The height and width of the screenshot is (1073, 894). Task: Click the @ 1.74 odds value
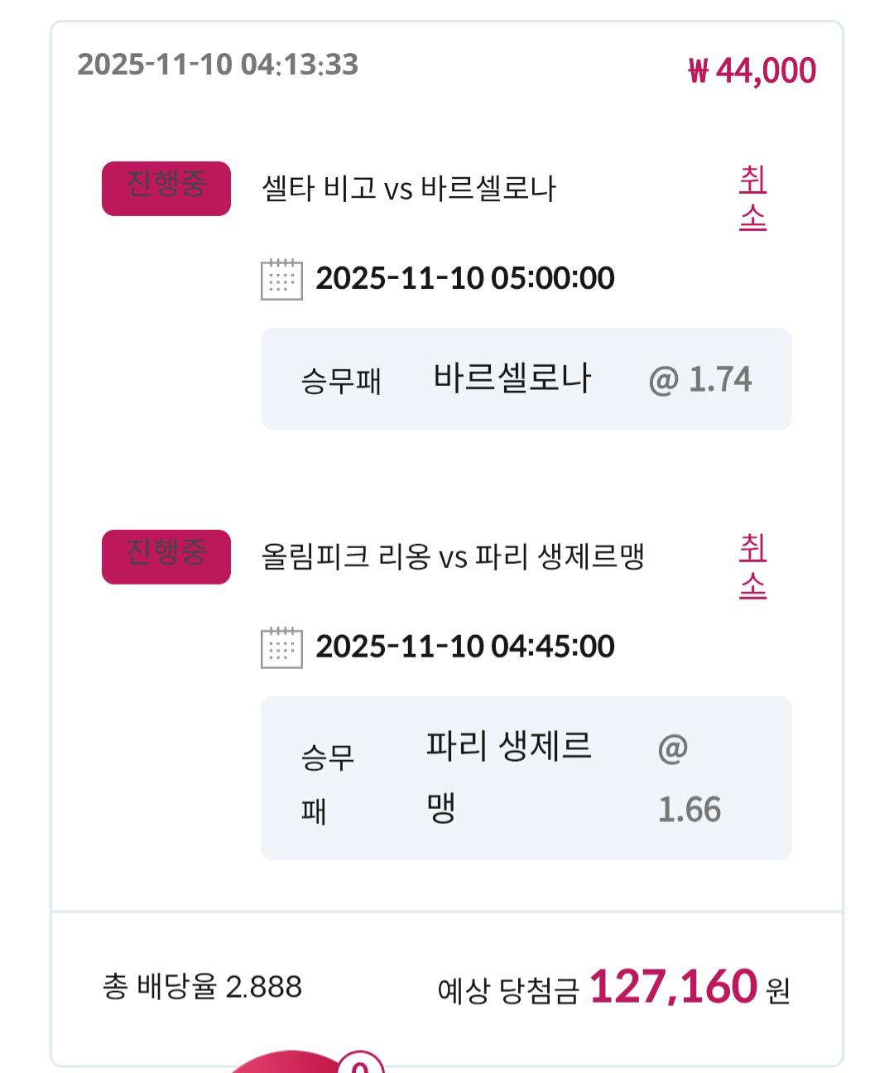pyautogui.click(x=700, y=379)
